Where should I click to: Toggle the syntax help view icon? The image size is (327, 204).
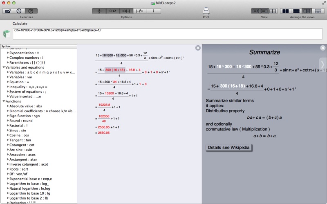coord(255,11)
